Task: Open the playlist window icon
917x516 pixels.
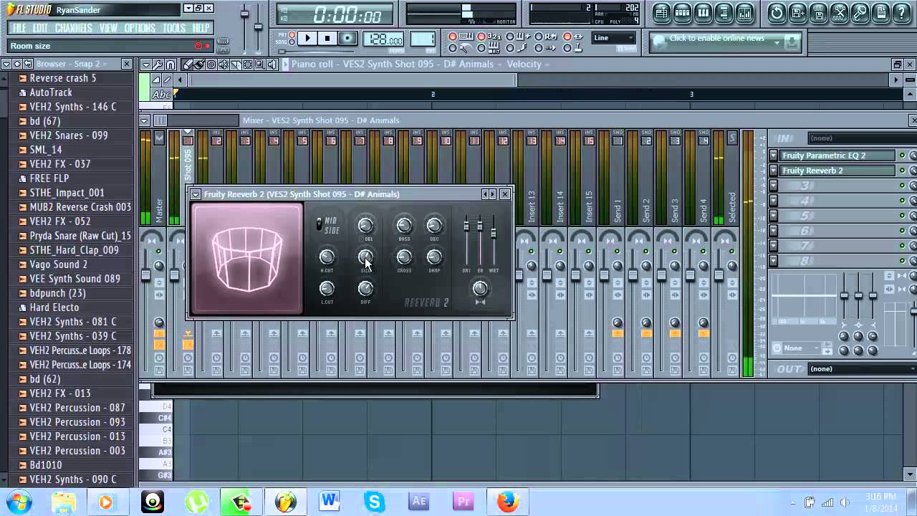Action: [x=661, y=12]
